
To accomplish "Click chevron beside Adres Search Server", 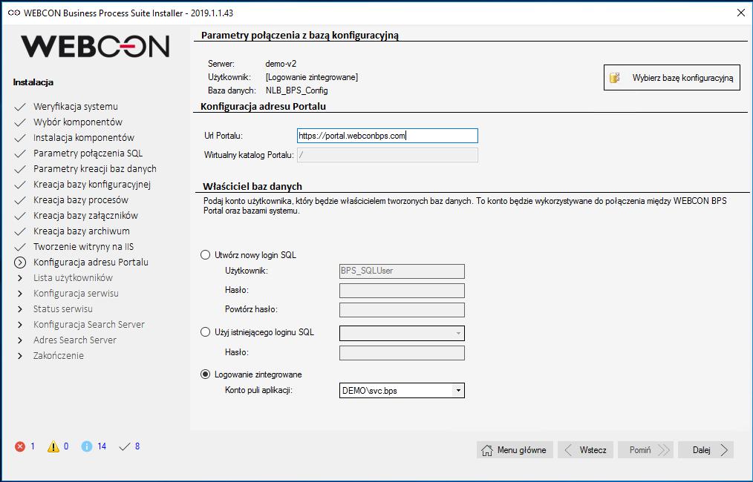I will tap(20, 340).
